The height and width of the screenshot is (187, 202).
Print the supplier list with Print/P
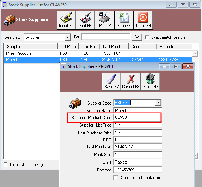pos(105,20)
